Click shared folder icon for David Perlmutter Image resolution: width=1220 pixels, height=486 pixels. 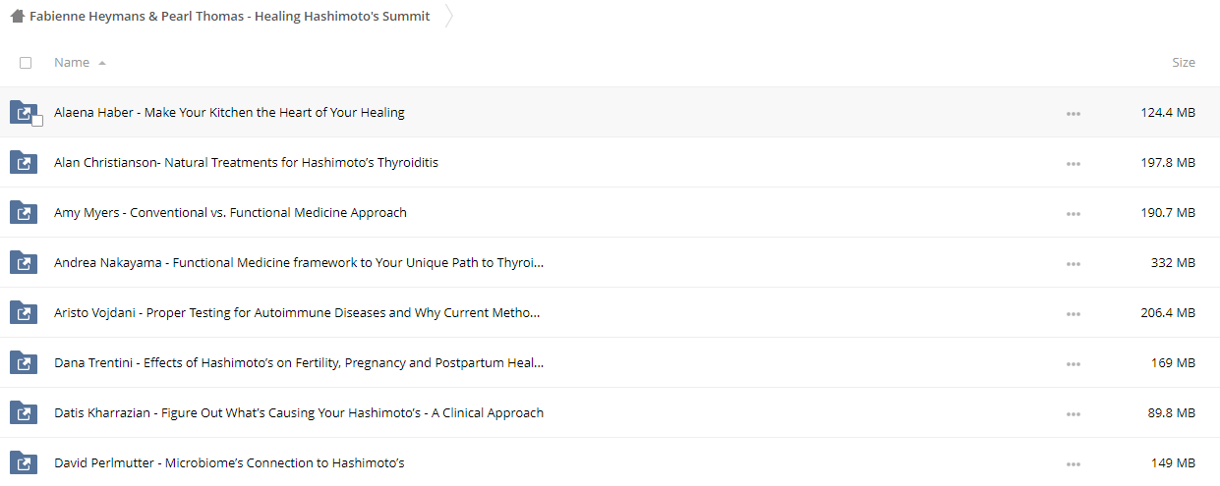tap(23, 462)
